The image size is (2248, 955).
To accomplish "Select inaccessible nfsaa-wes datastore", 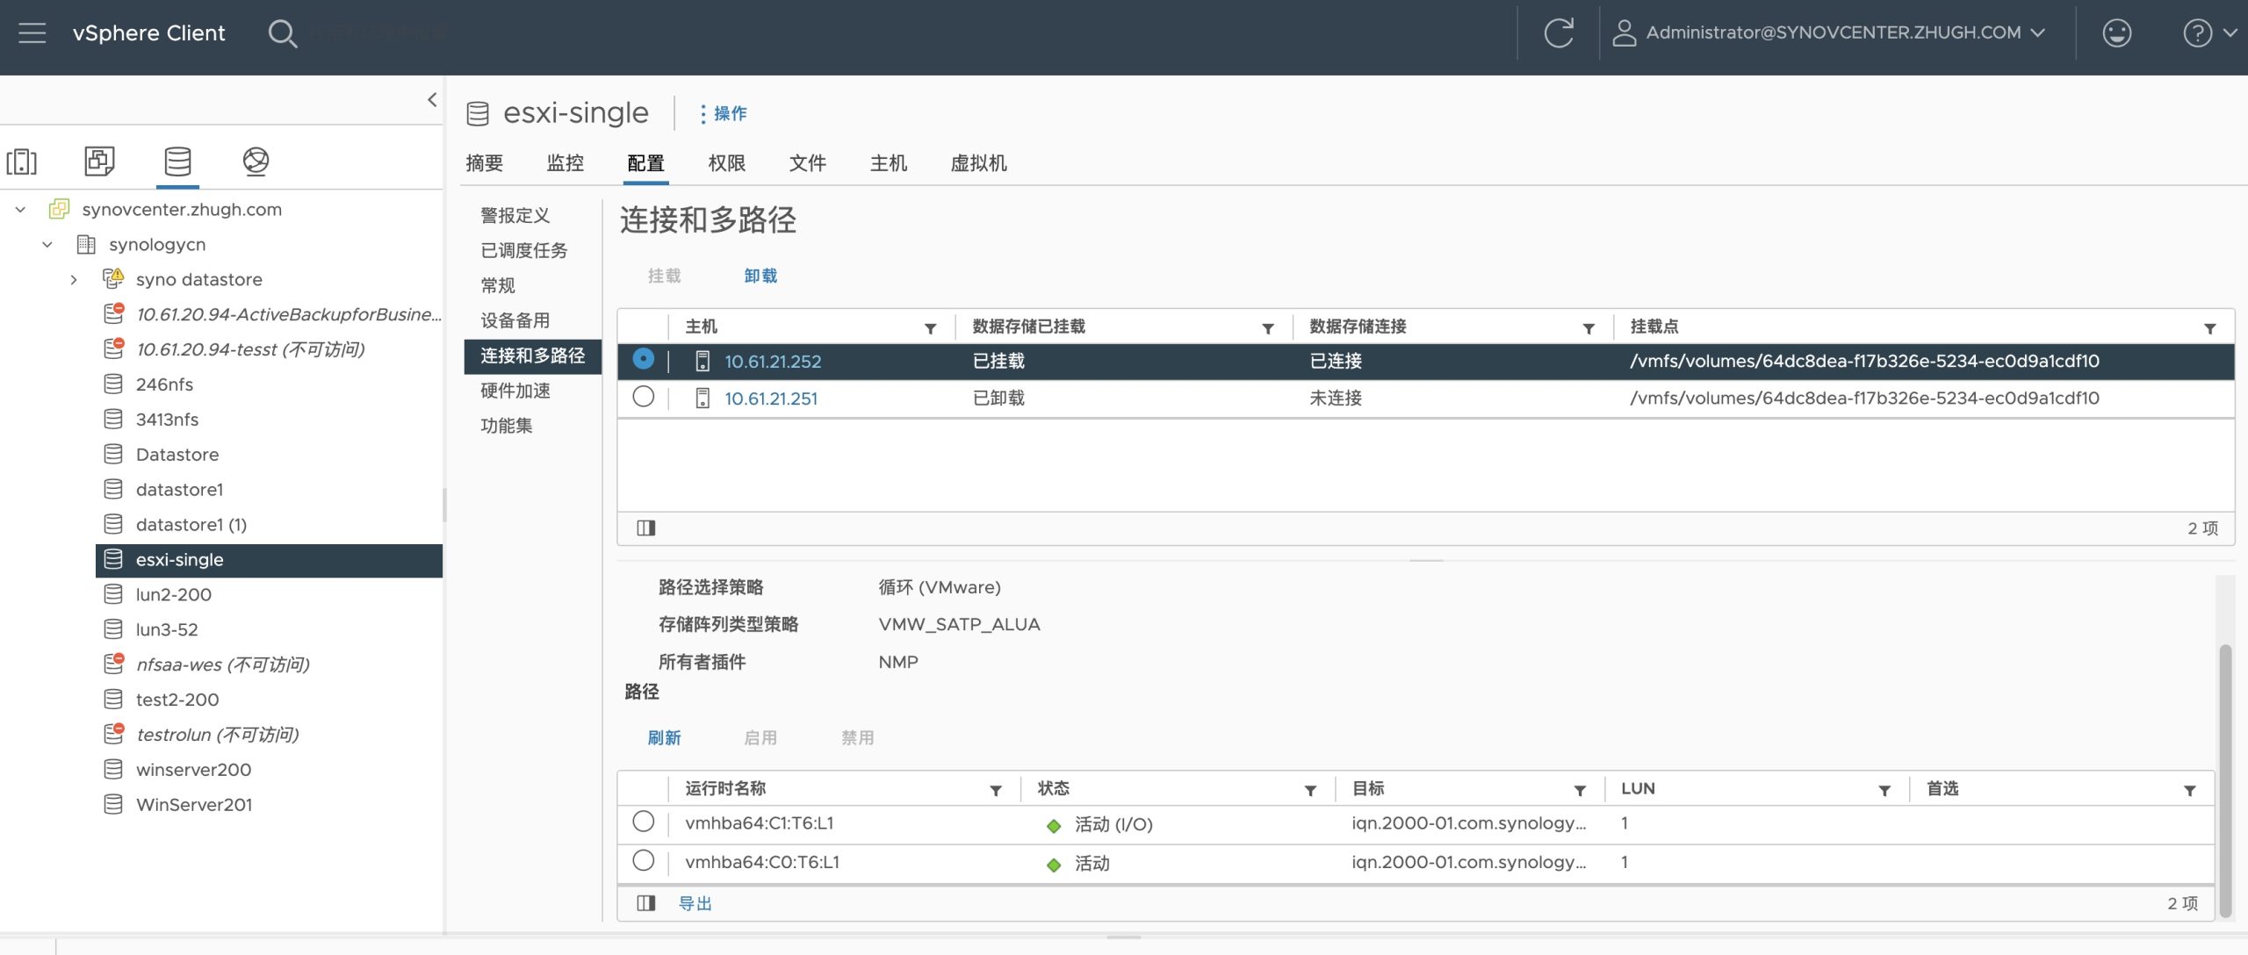I will coord(223,664).
